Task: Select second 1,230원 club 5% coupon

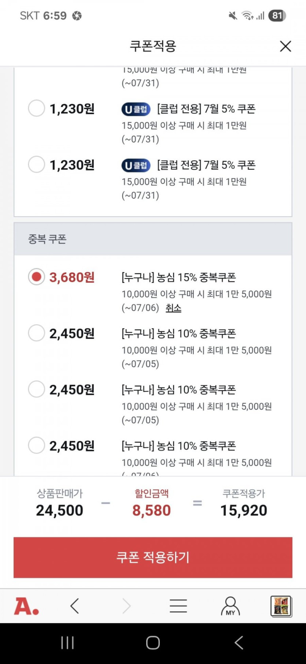Action: (x=37, y=164)
